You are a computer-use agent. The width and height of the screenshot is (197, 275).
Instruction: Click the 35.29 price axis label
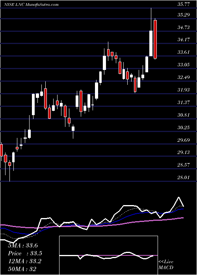coord(183,15)
